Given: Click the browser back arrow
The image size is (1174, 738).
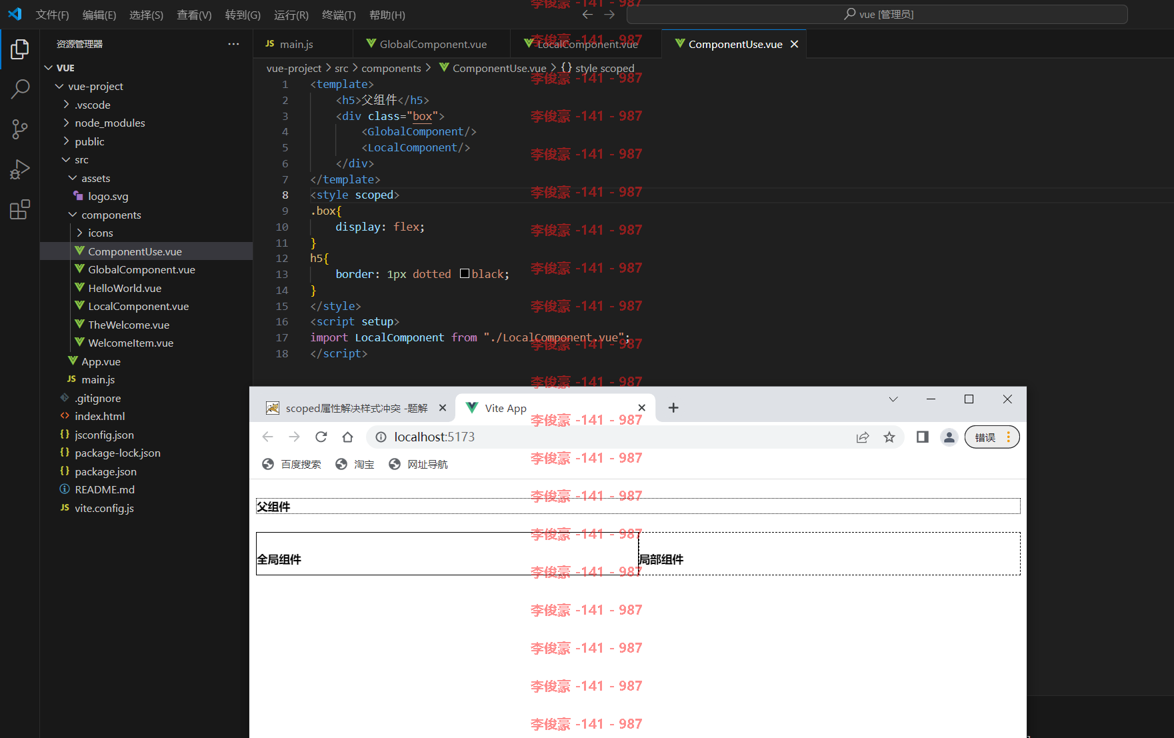Looking at the screenshot, I should click(268, 437).
